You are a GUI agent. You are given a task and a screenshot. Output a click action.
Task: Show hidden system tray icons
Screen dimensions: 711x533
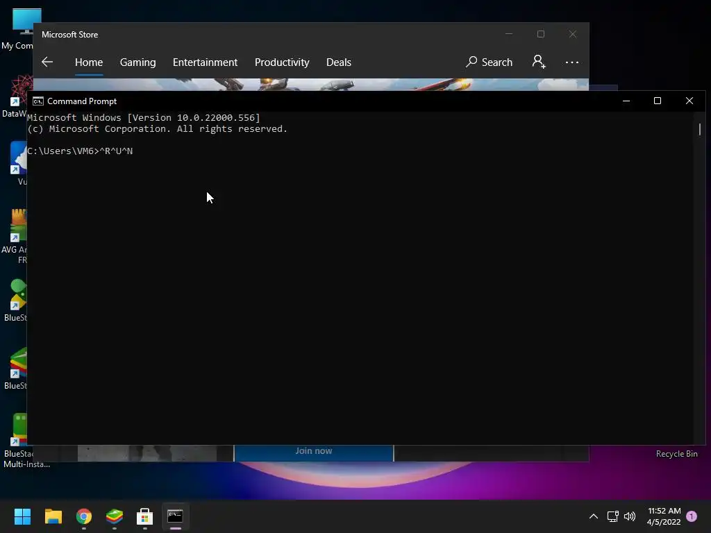tap(593, 516)
